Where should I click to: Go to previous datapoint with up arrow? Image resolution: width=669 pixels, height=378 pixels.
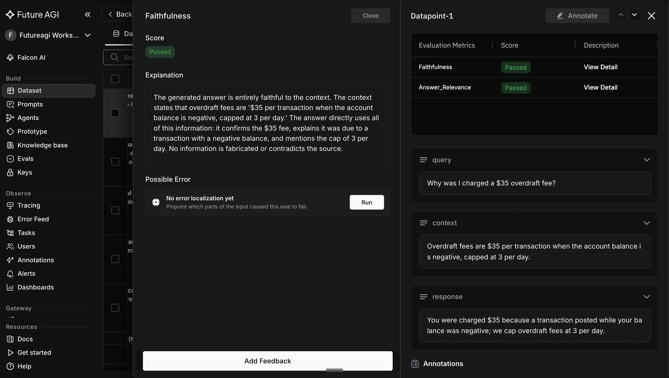(x=620, y=15)
